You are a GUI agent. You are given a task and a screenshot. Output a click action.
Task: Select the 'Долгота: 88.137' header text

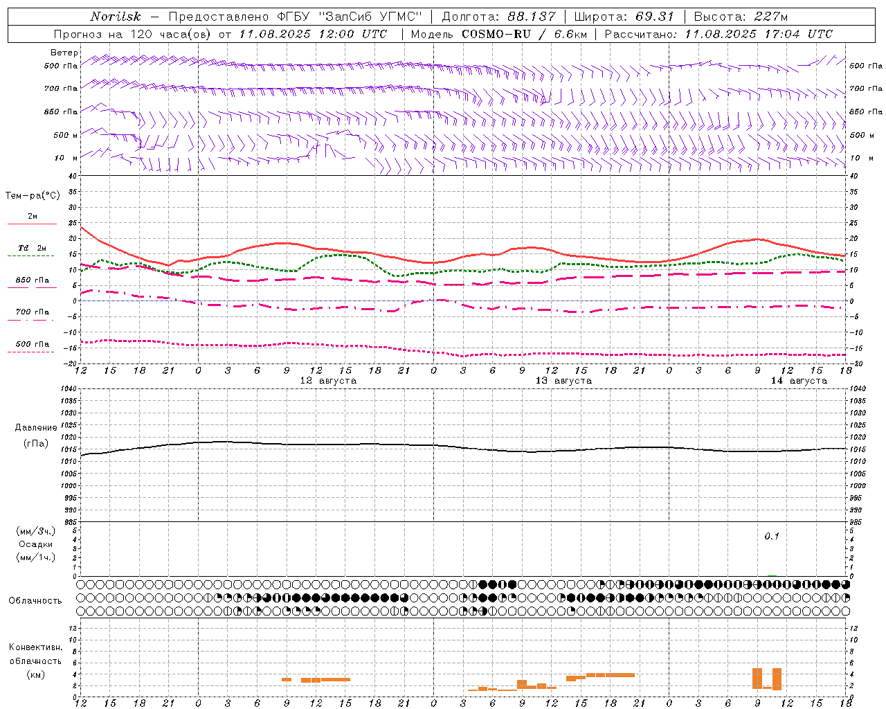coord(498,17)
